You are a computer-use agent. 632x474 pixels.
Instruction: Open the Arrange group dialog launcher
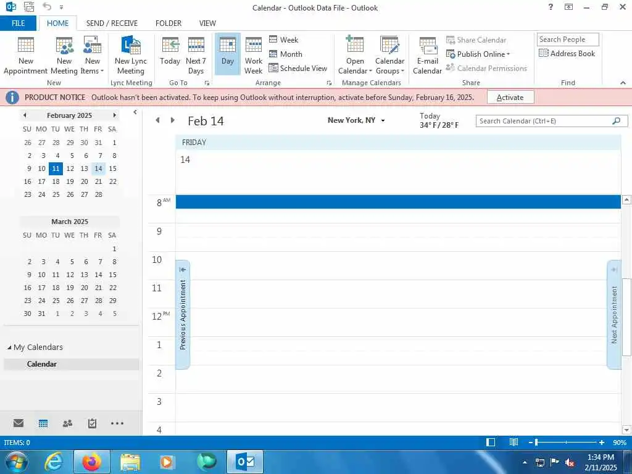pos(329,83)
